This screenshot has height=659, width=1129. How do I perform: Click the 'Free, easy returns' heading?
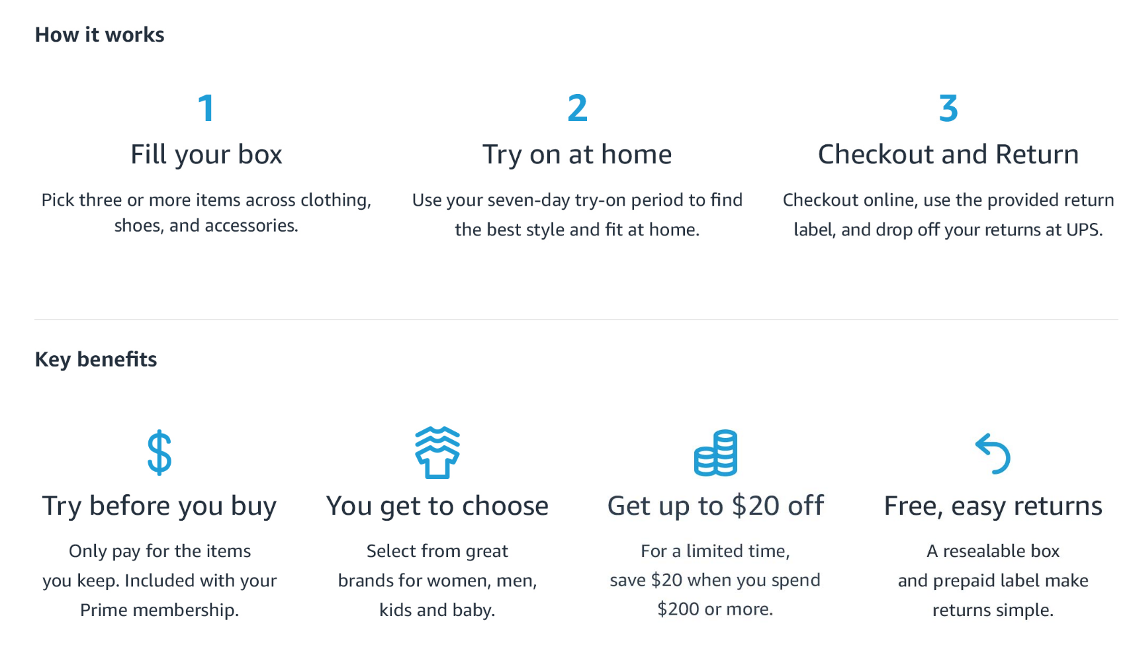point(993,506)
